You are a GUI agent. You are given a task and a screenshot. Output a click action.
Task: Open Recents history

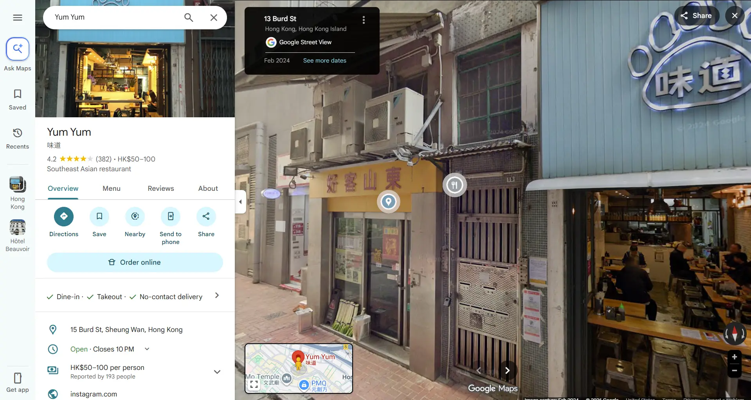click(x=18, y=139)
